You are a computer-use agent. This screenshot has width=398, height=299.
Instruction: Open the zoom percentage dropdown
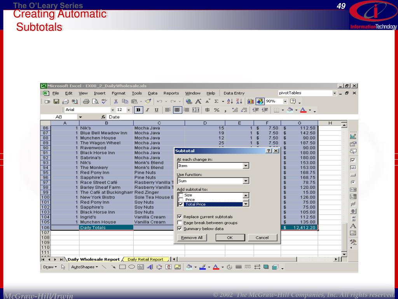[x=285, y=102]
